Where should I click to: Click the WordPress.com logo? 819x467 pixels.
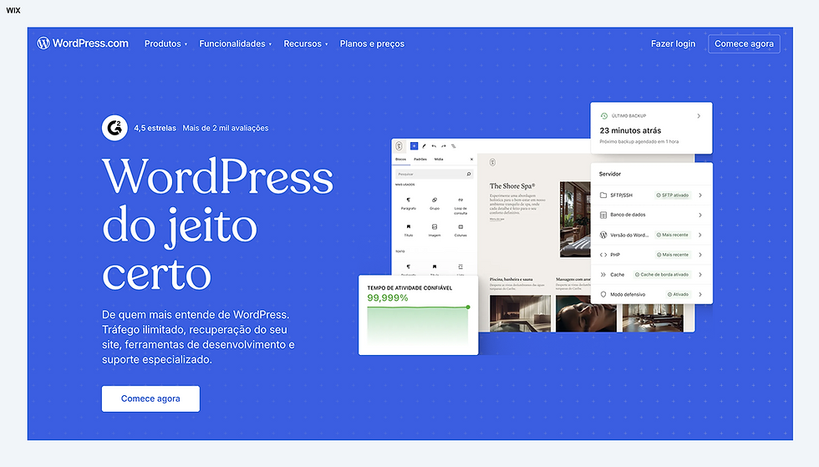pos(83,43)
